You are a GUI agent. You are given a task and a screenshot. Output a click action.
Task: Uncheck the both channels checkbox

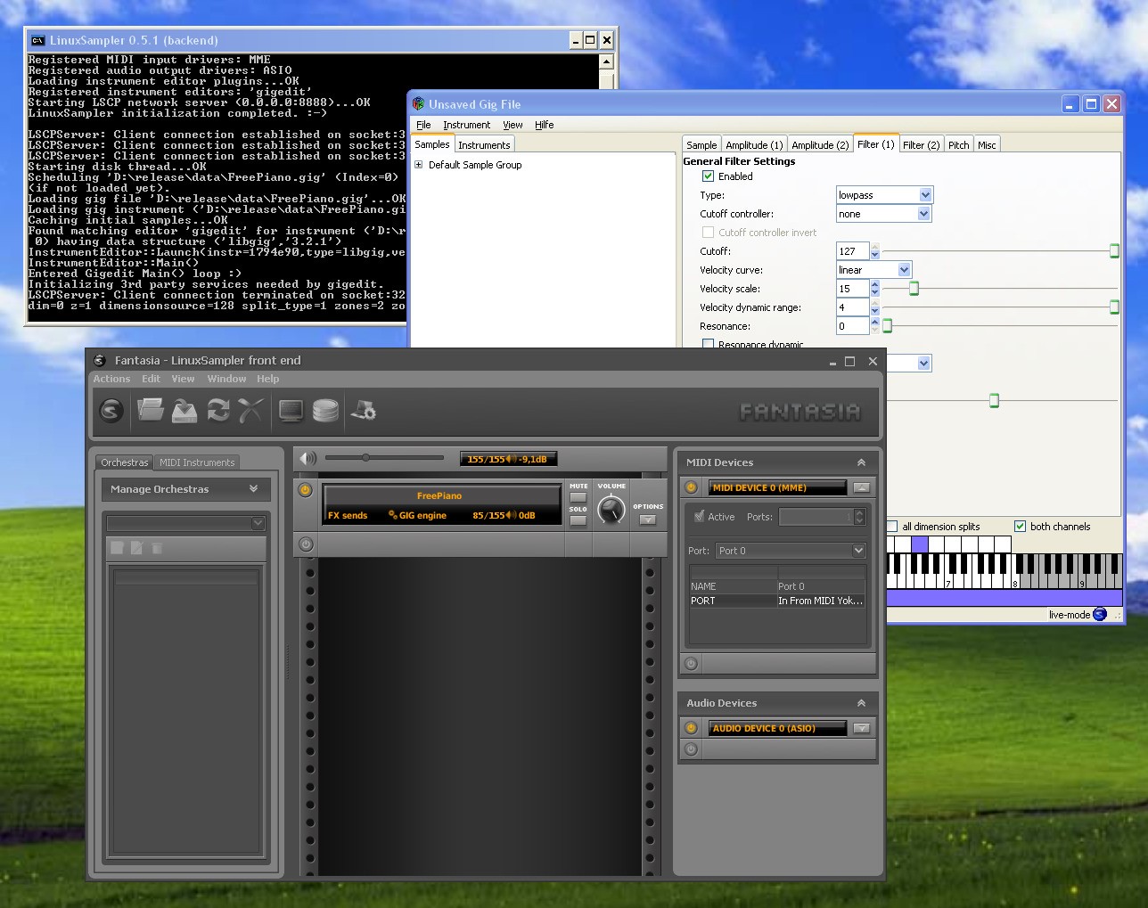pyautogui.click(x=1020, y=526)
